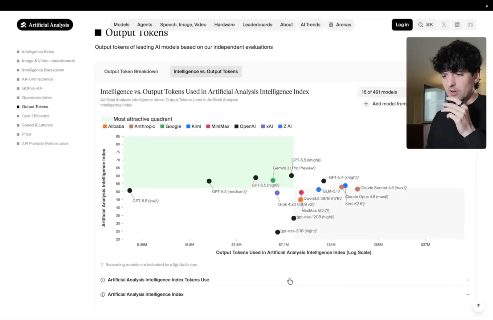
Task: Click the gpt-oss-120B (high) data point
Action: (x=294, y=218)
